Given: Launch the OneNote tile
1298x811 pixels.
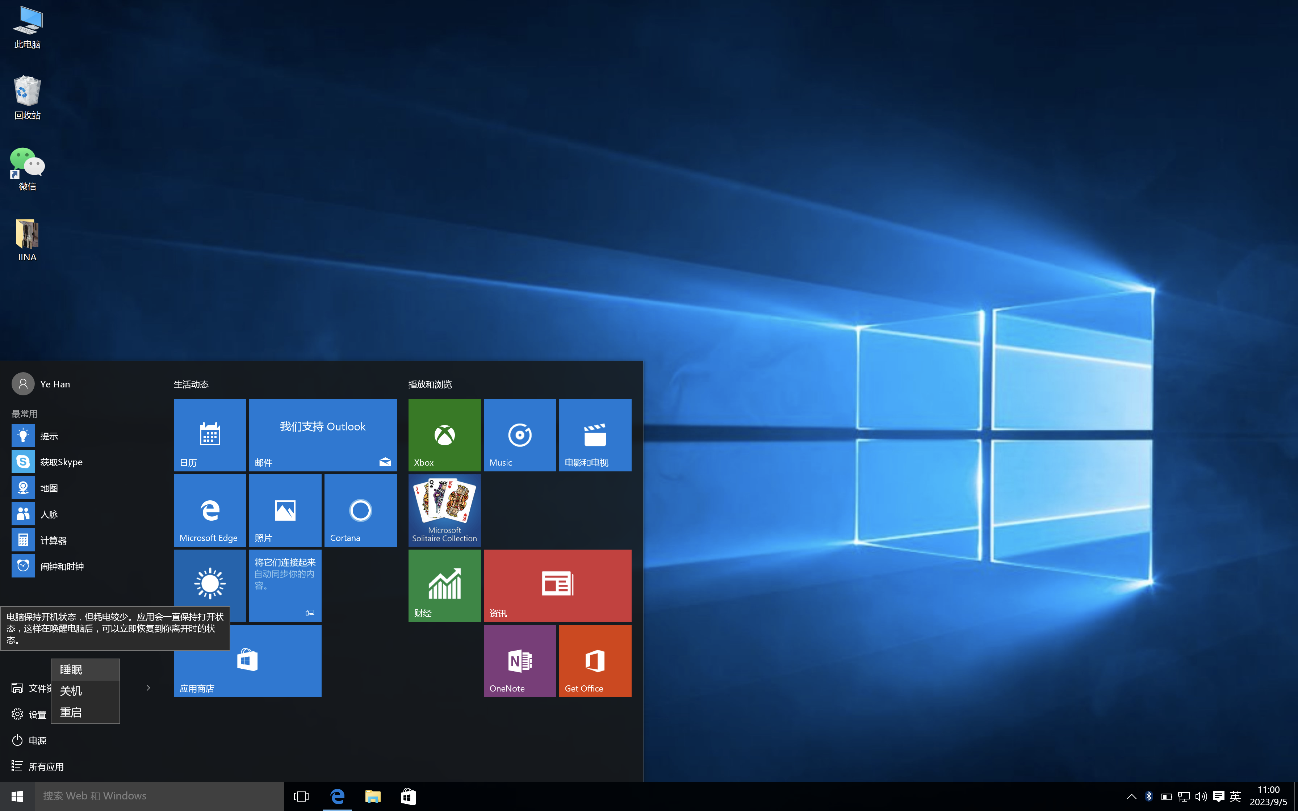Looking at the screenshot, I should (x=520, y=661).
